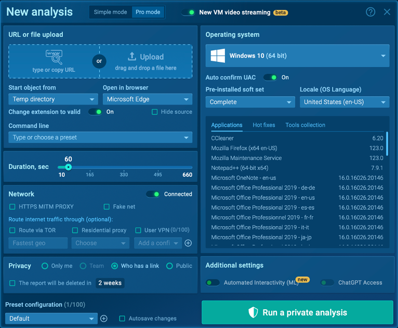Check User VPN checkbox
398x328 pixels.
(138, 230)
